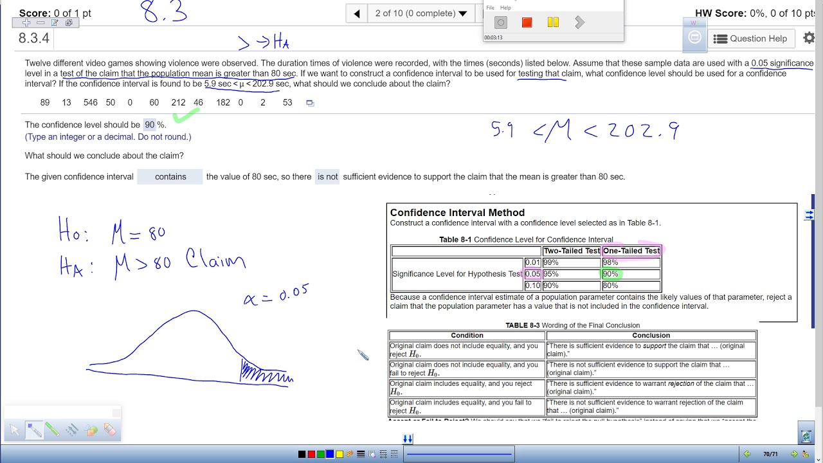
Task: Open the question selector dropdown
Action: pyautogui.click(x=422, y=13)
